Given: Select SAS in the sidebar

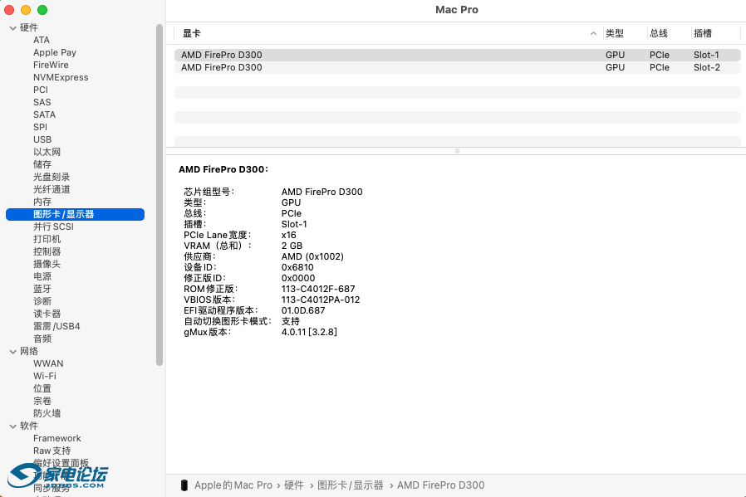Looking at the screenshot, I should 42,102.
